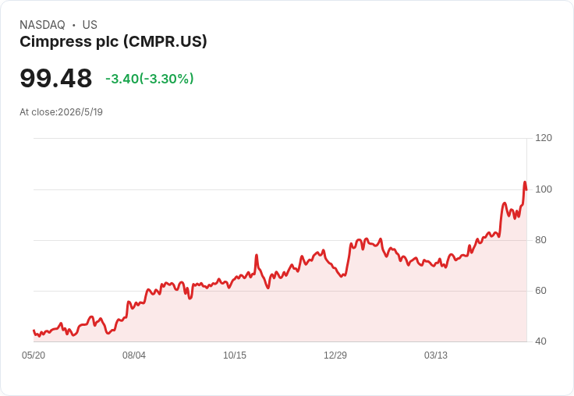
Task: Click the 03/13 date axis label
Action: (436, 355)
